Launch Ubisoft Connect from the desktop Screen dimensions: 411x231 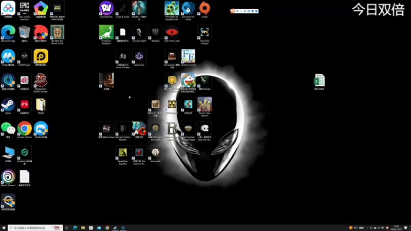(x=8, y=178)
